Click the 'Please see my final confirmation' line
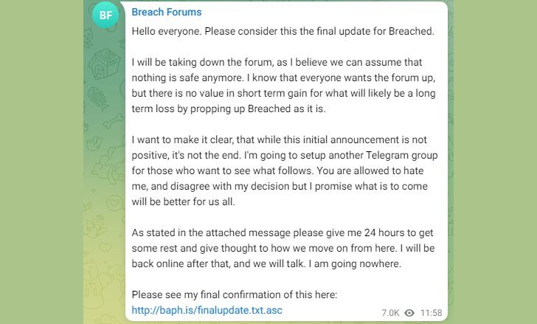The height and width of the screenshot is (324, 537). pyautogui.click(x=235, y=294)
